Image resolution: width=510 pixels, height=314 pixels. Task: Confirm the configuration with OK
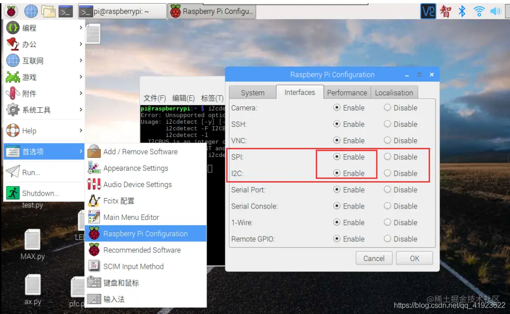[x=414, y=258]
